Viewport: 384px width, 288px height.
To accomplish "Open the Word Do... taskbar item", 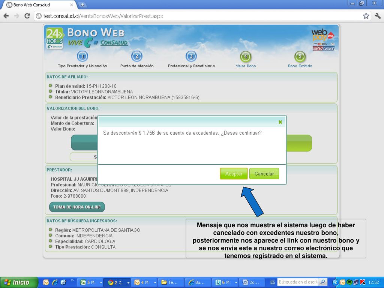I will [x=252, y=282].
